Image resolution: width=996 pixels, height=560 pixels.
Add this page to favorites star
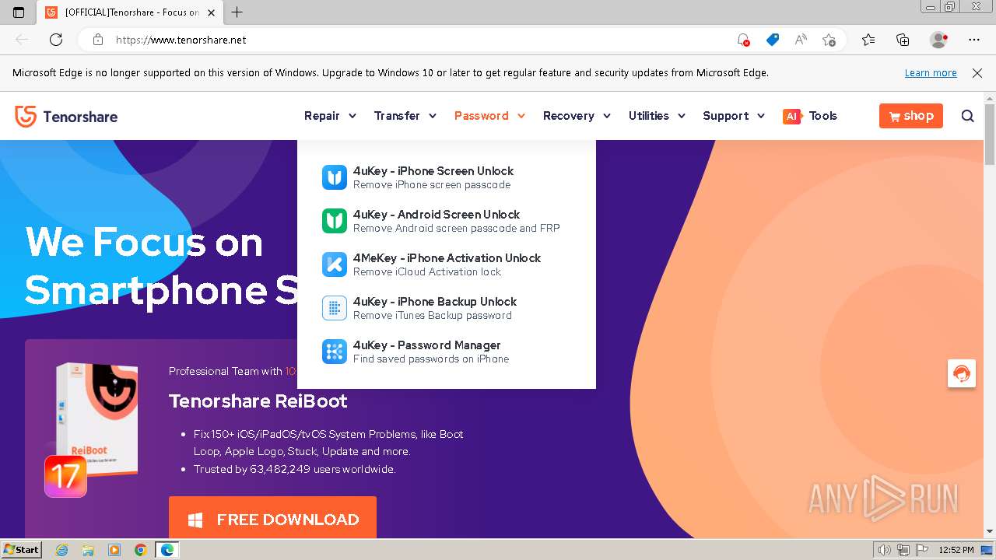(x=829, y=40)
